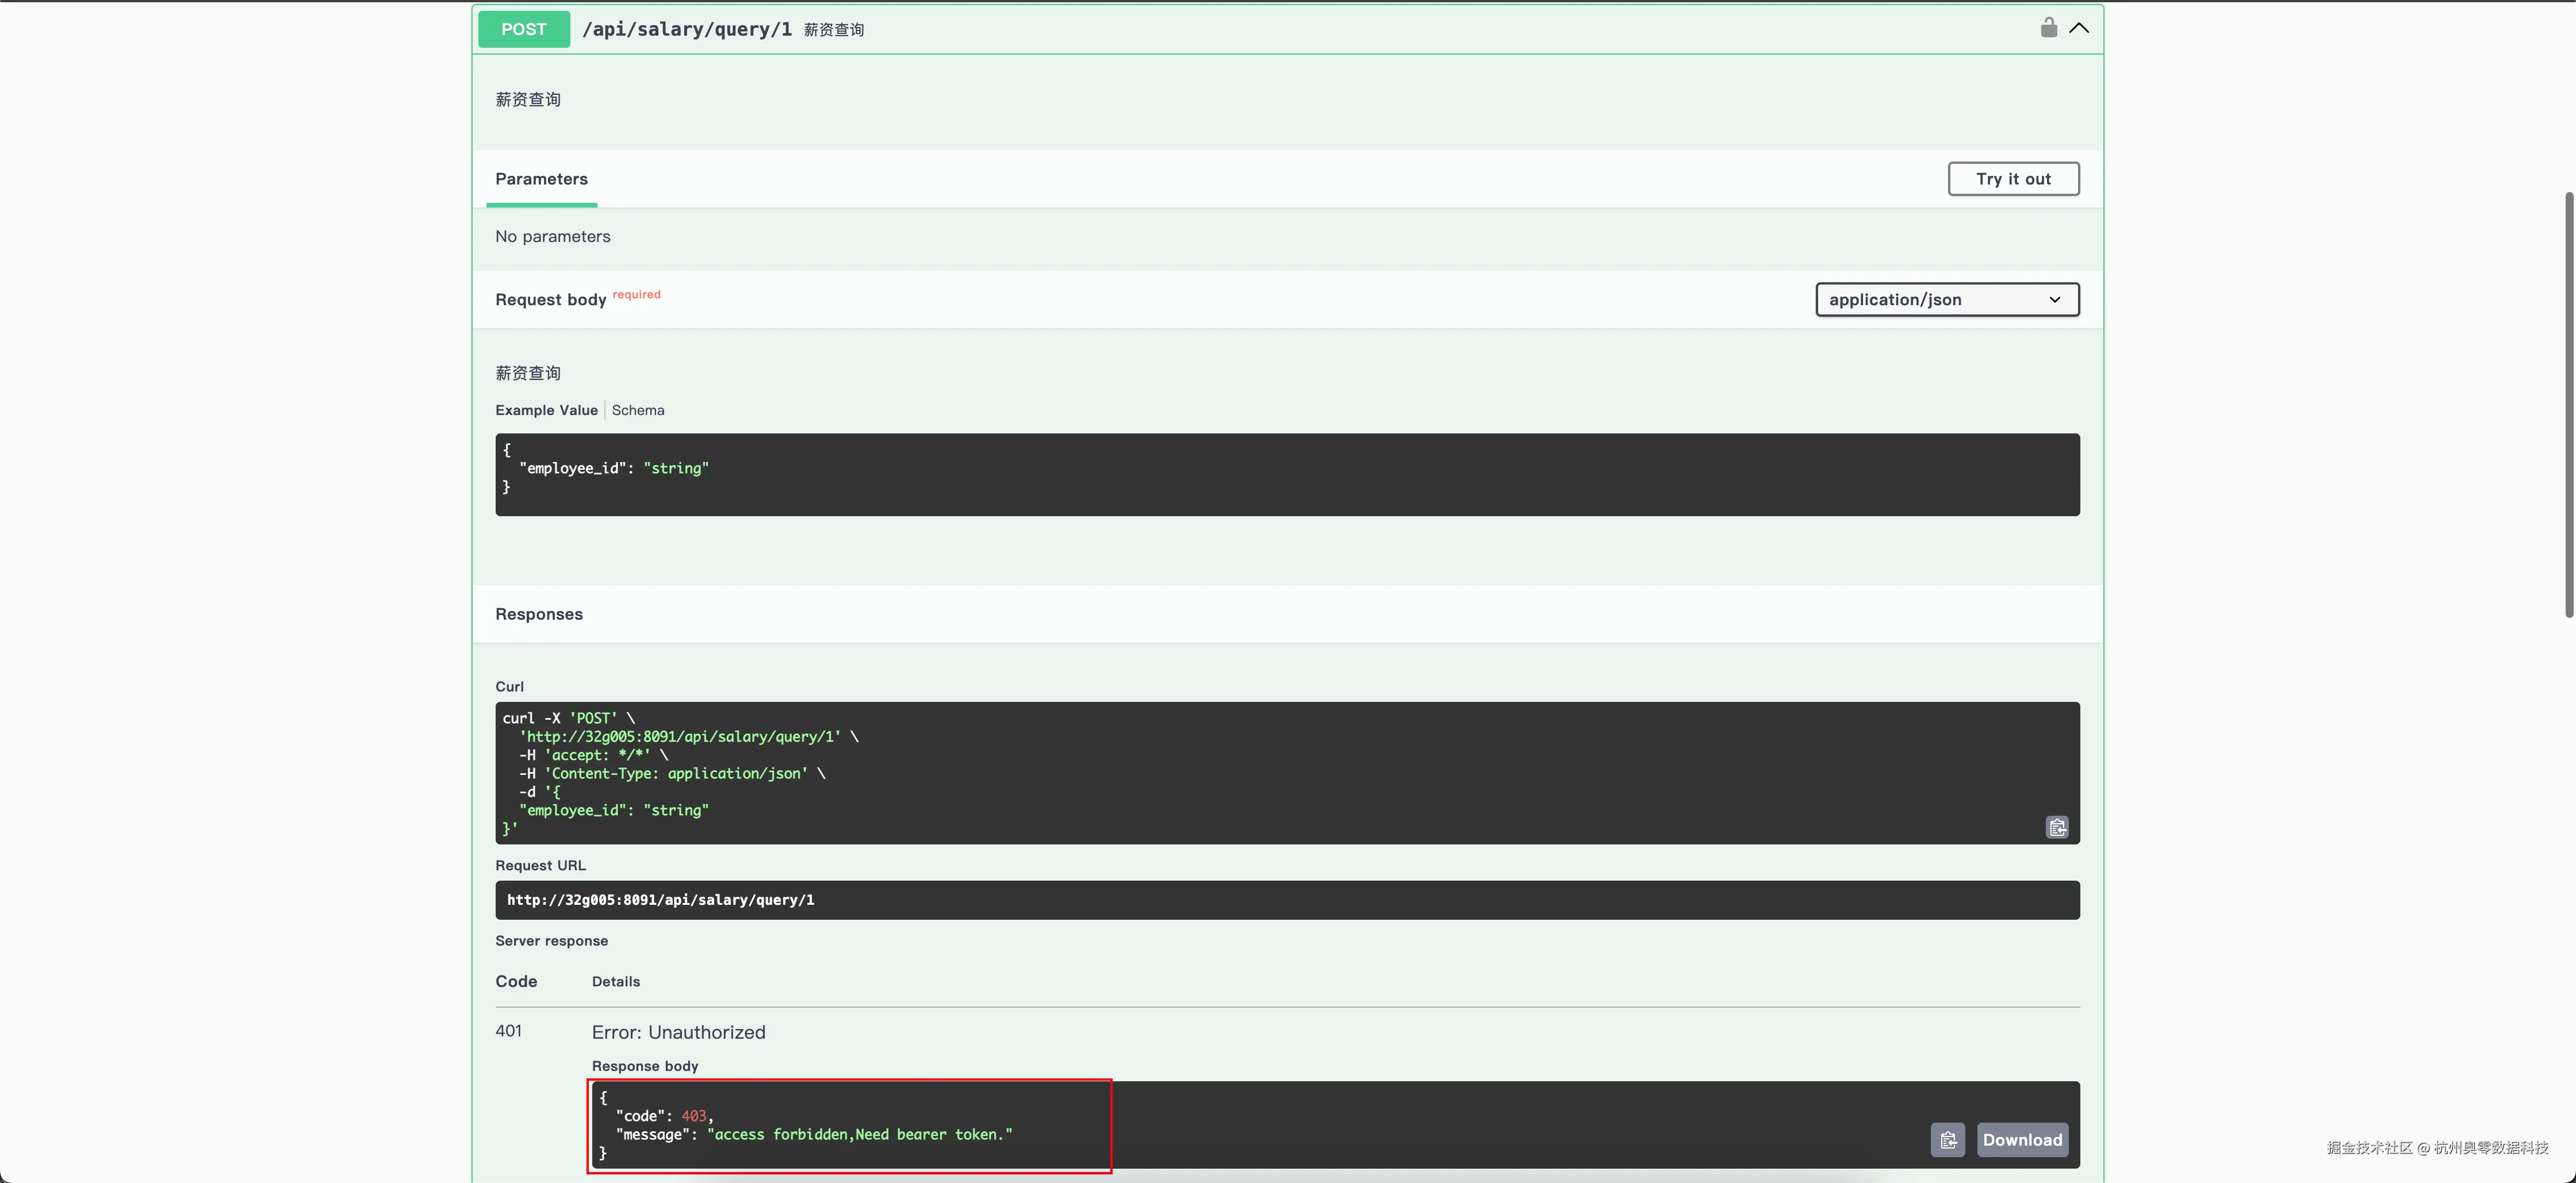Select the Parameters tab
The height and width of the screenshot is (1183, 2576).
point(541,179)
